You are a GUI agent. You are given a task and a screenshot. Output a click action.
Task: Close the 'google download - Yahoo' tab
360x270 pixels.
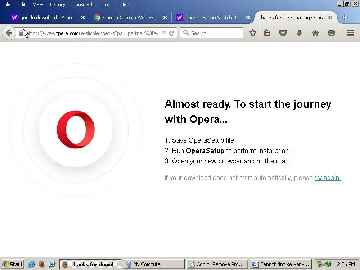click(x=83, y=18)
